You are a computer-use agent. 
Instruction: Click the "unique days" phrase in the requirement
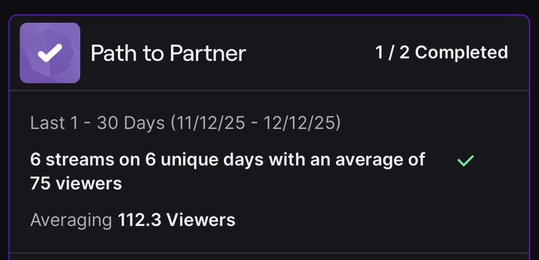[217, 160]
